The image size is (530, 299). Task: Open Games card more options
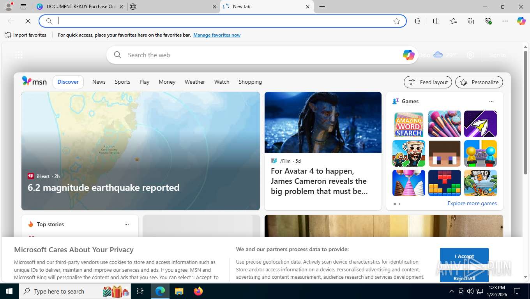coord(491,101)
